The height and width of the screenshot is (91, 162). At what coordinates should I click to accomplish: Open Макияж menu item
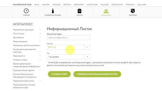coord(46,5)
